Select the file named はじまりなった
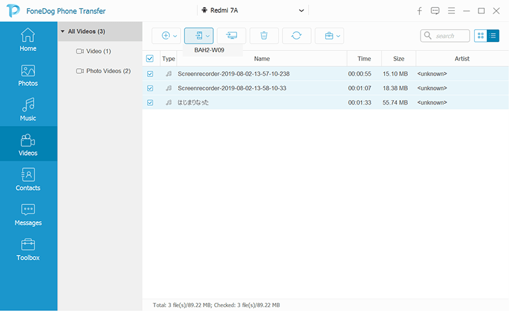Viewport: 509px width, 311px height. (193, 103)
